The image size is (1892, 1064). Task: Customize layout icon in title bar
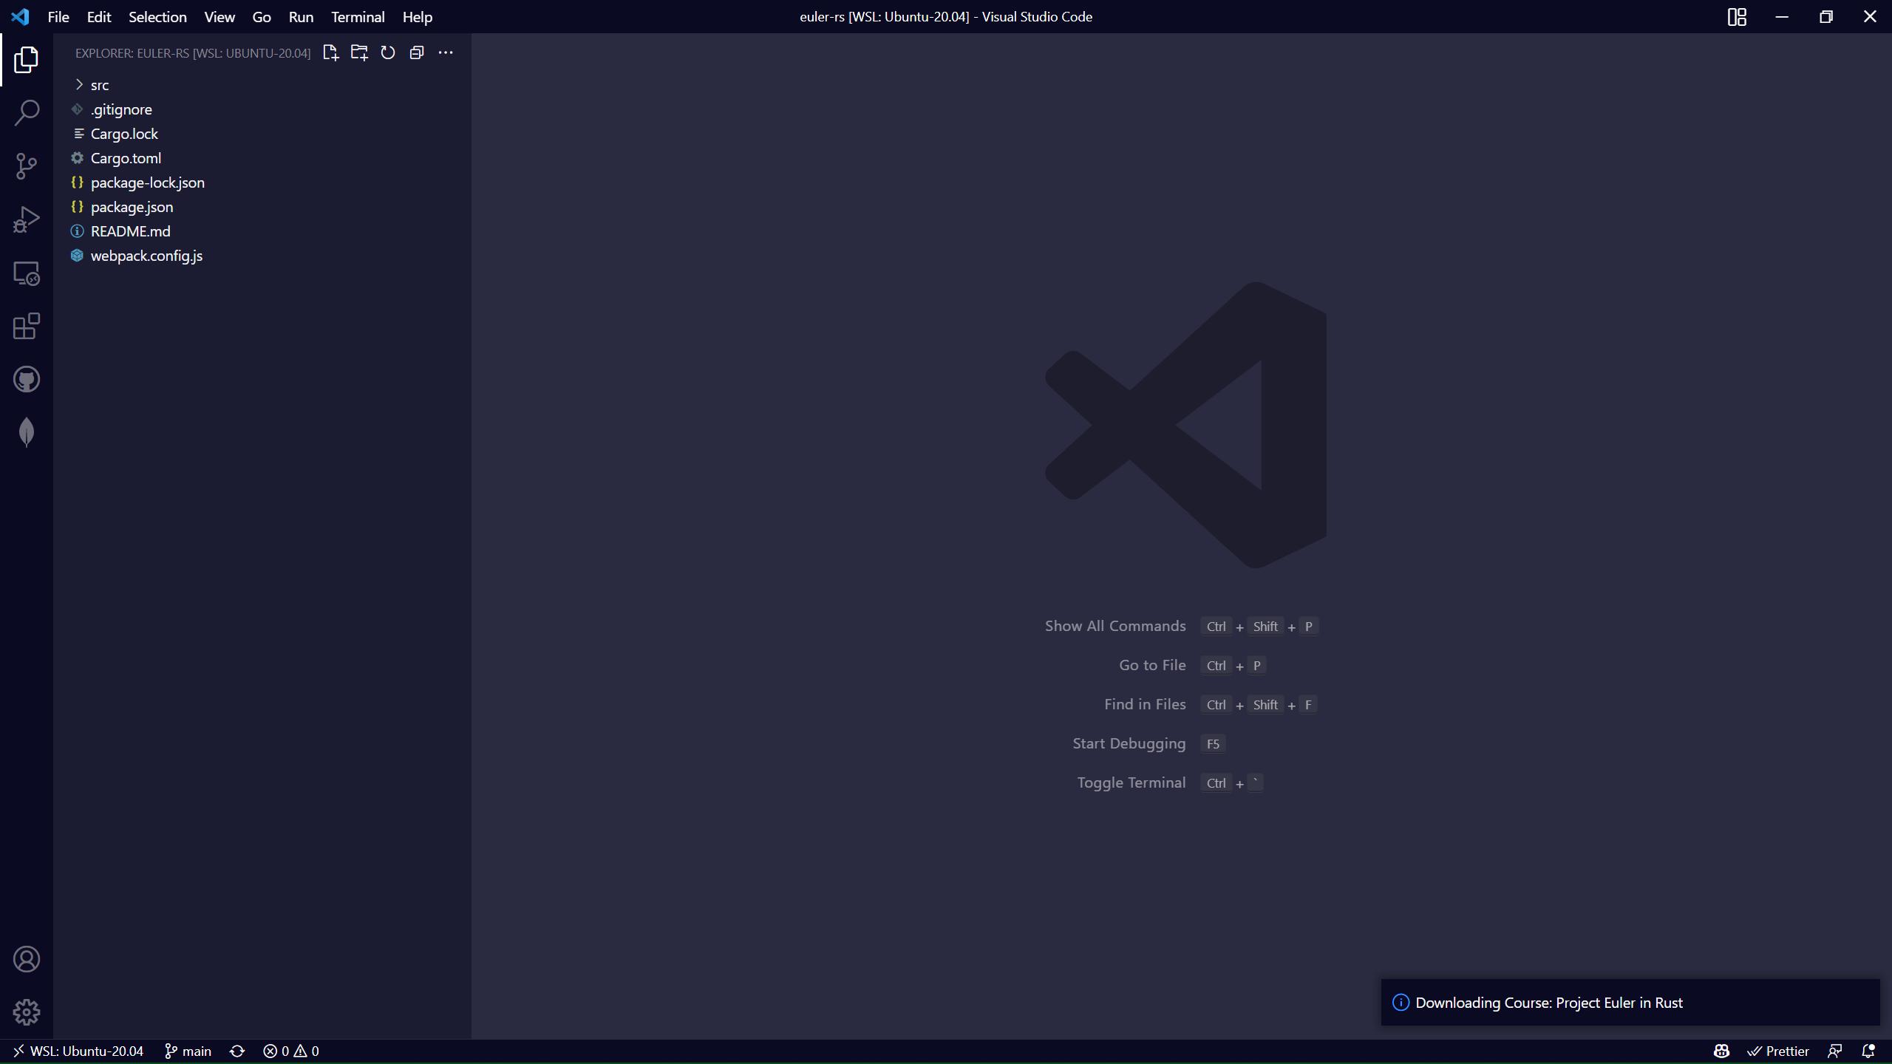[1737, 16]
